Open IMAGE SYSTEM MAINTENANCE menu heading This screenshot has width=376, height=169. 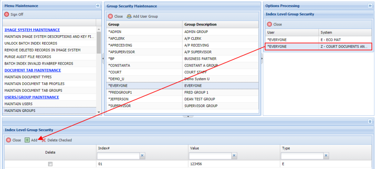32,30
